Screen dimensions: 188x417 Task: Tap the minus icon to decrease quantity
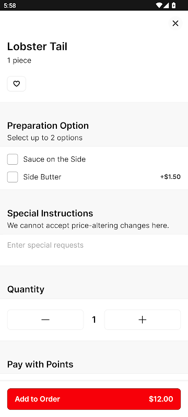click(45, 320)
